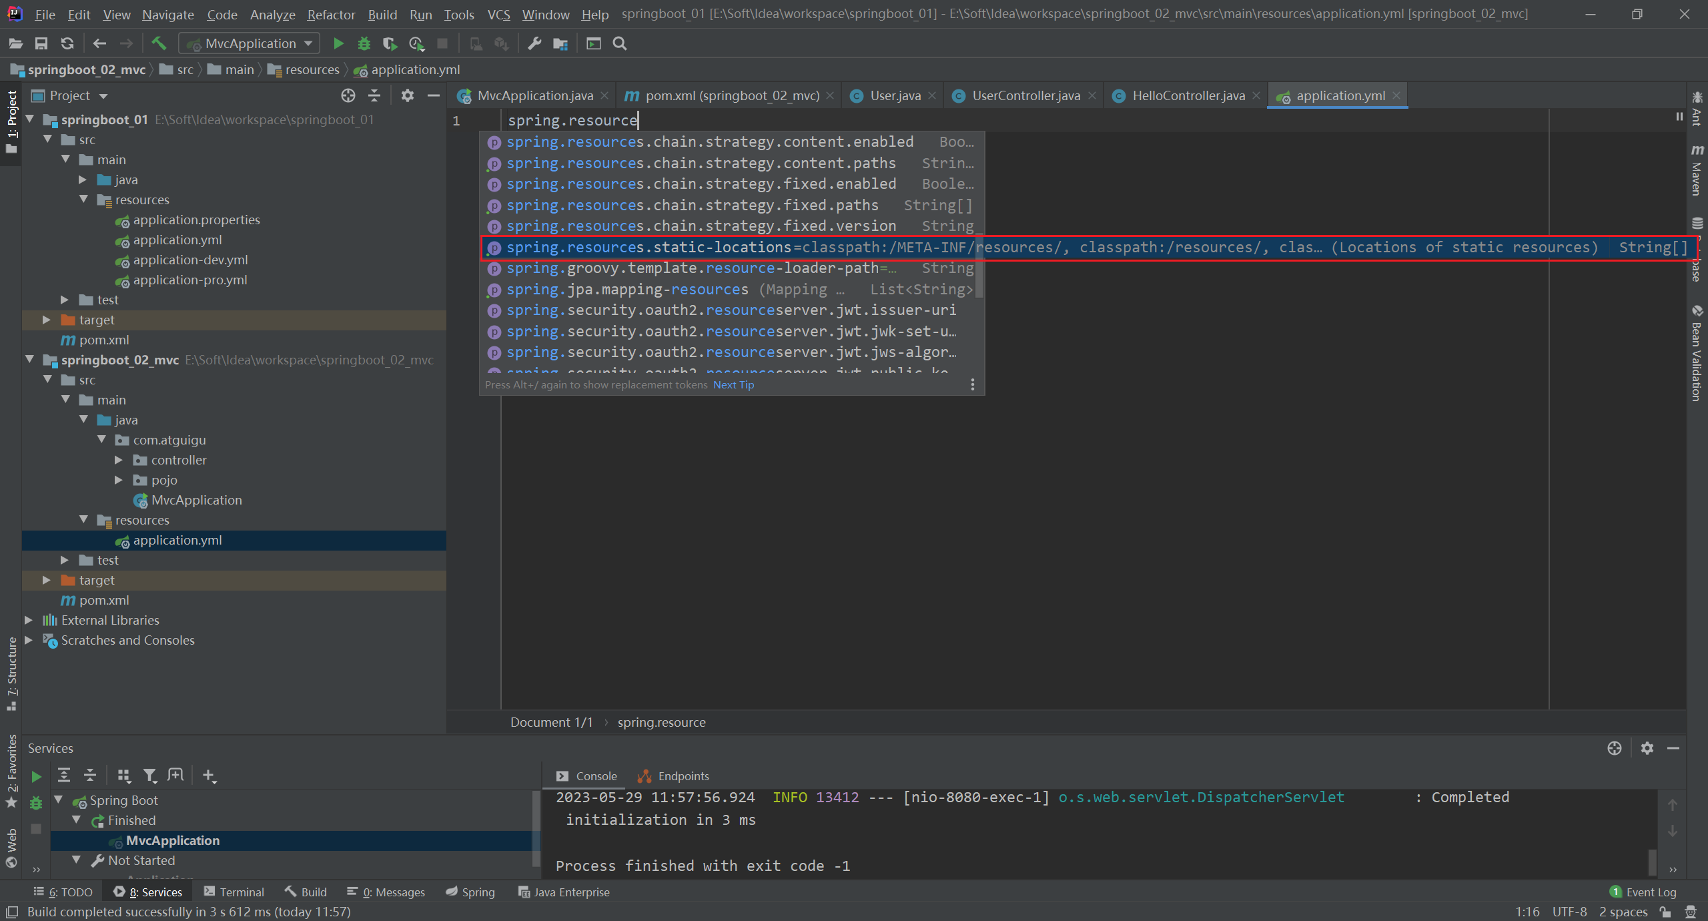Run MvcApplication with the green play icon
The height and width of the screenshot is (921, 1708).
coord(338,43)
